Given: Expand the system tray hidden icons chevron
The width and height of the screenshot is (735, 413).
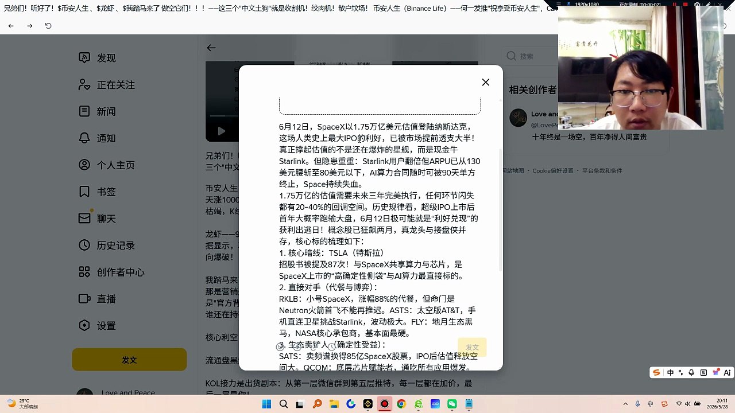Looking at the screenshot, I should tap(625, 404).
